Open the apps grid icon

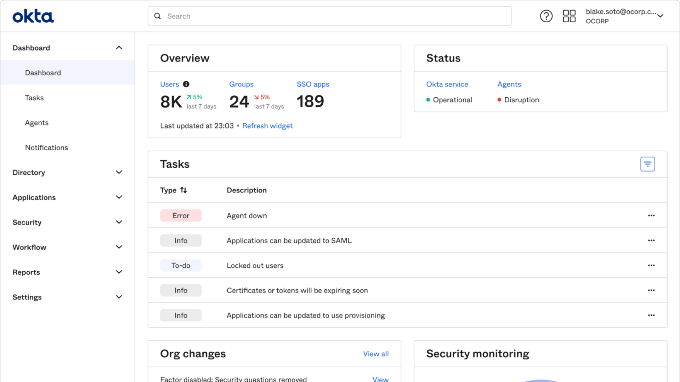click(x=569, y=16)
